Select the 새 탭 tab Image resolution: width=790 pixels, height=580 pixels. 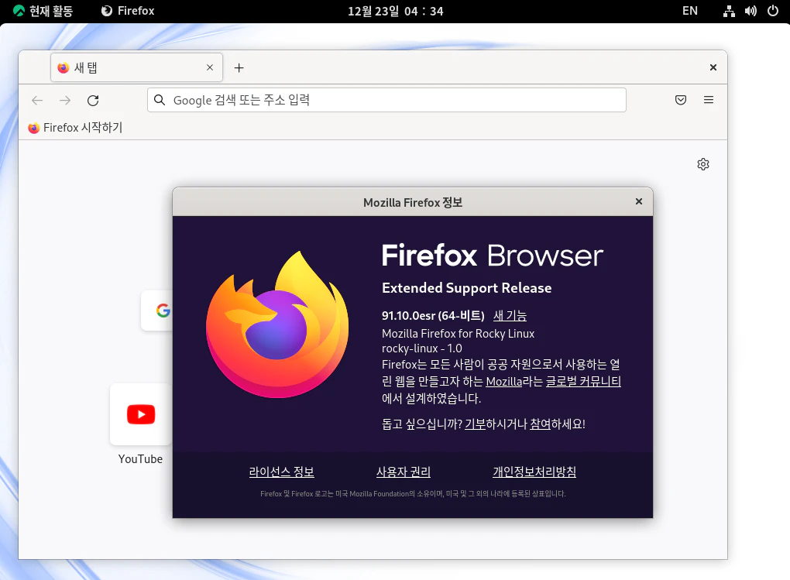pos(136,67)
